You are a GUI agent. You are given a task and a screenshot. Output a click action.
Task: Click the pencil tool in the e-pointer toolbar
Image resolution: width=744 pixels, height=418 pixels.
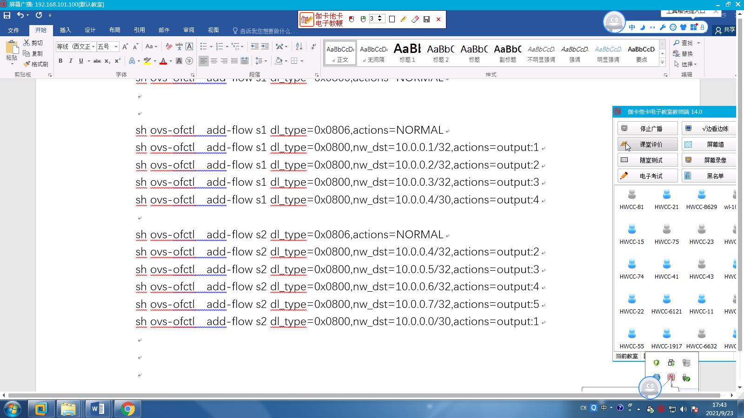pos(403,19)
